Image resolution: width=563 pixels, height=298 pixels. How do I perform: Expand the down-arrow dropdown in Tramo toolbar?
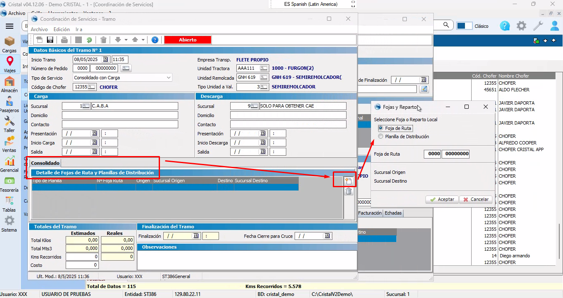point(126,40)
